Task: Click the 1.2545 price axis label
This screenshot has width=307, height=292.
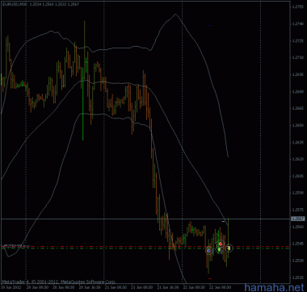Action: (x=297, y=244)
